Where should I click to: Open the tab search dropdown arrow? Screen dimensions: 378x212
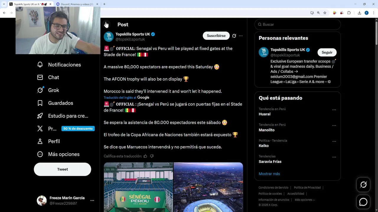4,4
